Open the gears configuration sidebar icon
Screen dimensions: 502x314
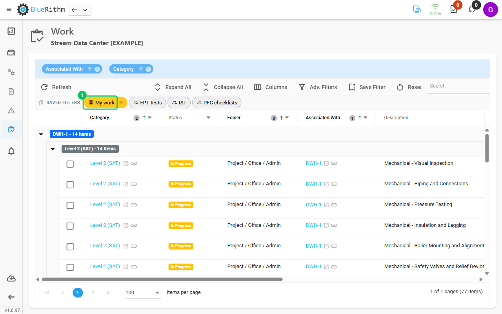pos(11,72)
